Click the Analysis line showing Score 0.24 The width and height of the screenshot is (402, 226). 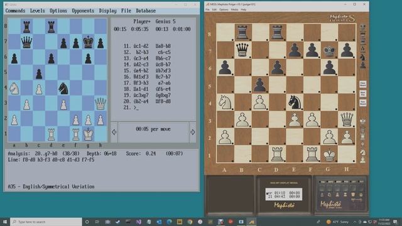(95, 153)
